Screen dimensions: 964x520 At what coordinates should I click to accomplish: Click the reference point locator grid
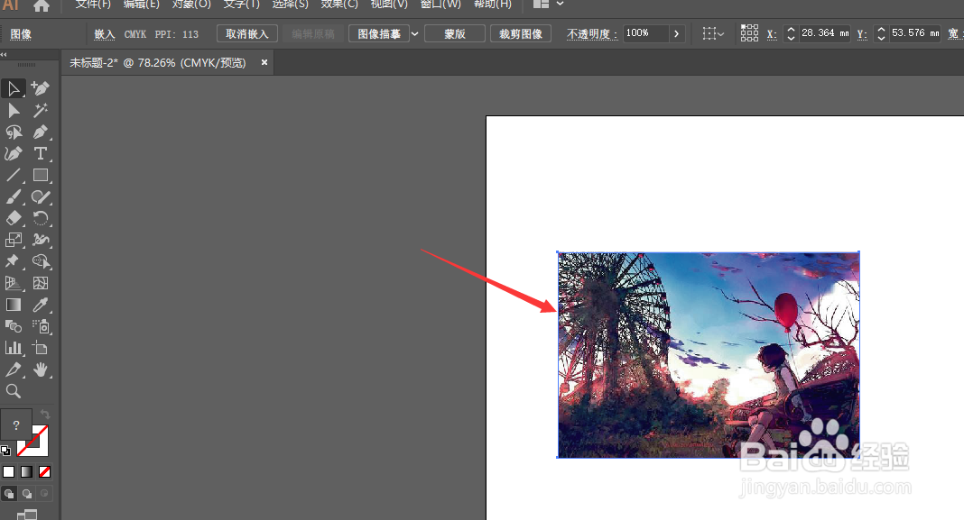point(749,33)
